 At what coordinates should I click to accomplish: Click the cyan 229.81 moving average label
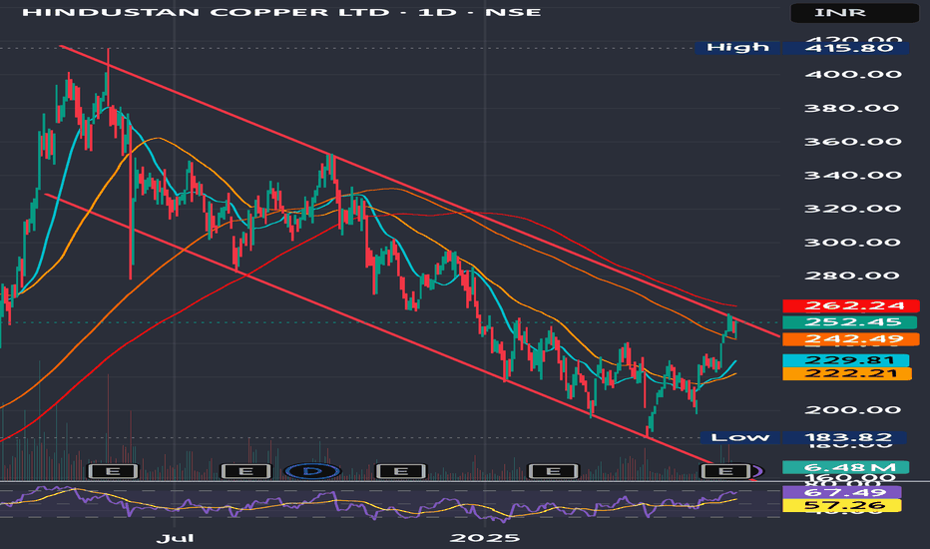click(x=846, y=360)
